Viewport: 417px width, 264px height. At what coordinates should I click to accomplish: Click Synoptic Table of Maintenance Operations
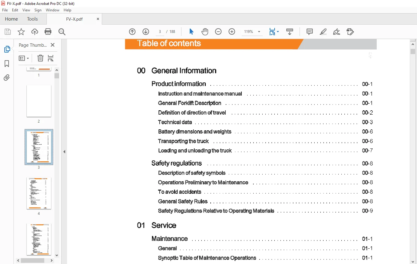pyautogui.click(x=207, y=258)
